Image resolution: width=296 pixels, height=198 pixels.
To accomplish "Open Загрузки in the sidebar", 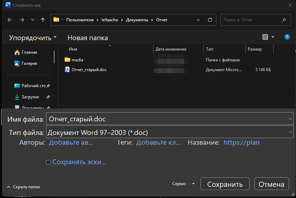I will tap(27, 97).
